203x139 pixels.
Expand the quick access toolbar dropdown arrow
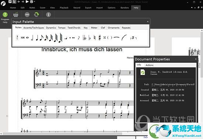pyautogui.click(x=35, y=2)
